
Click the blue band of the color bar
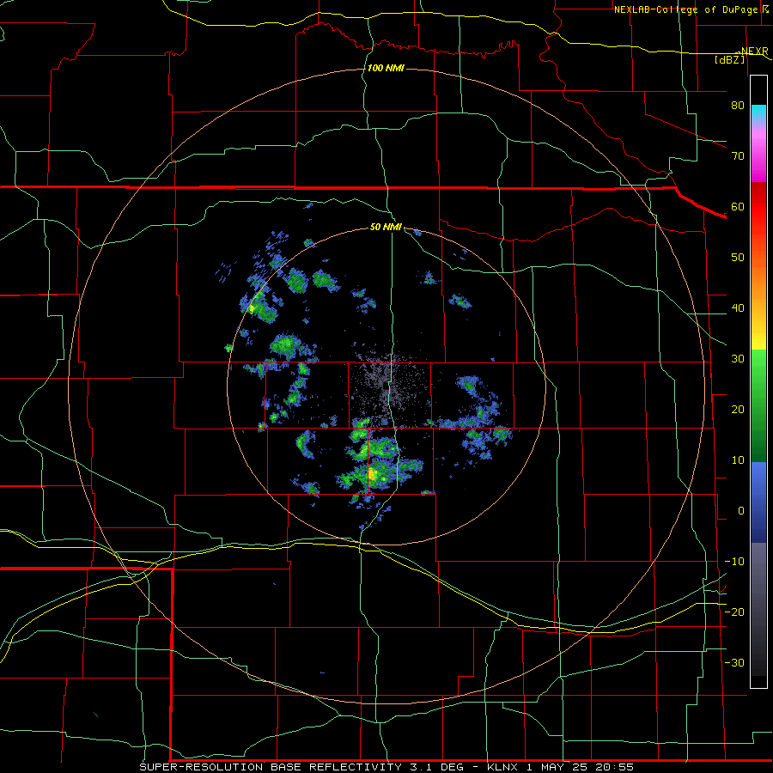[758, 502]
